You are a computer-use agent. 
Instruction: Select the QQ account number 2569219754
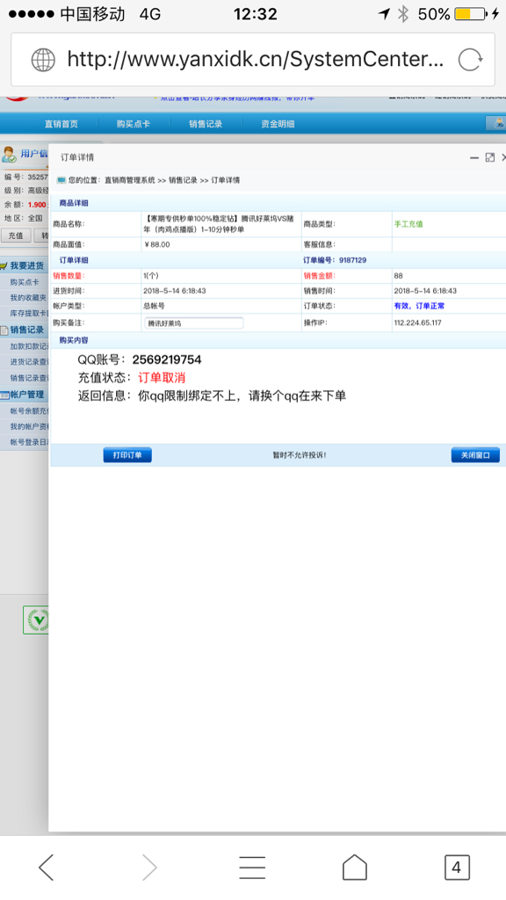click(167, 359)
